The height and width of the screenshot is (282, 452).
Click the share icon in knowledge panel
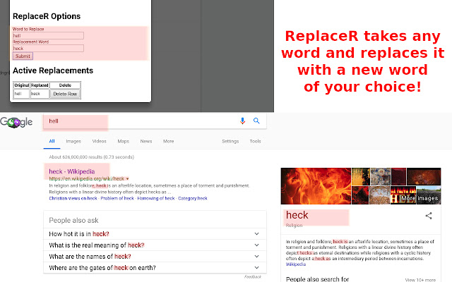point(429,216)
